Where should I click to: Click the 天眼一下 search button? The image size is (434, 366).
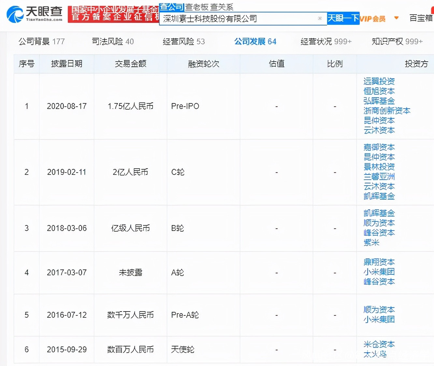tap(343, 18)
